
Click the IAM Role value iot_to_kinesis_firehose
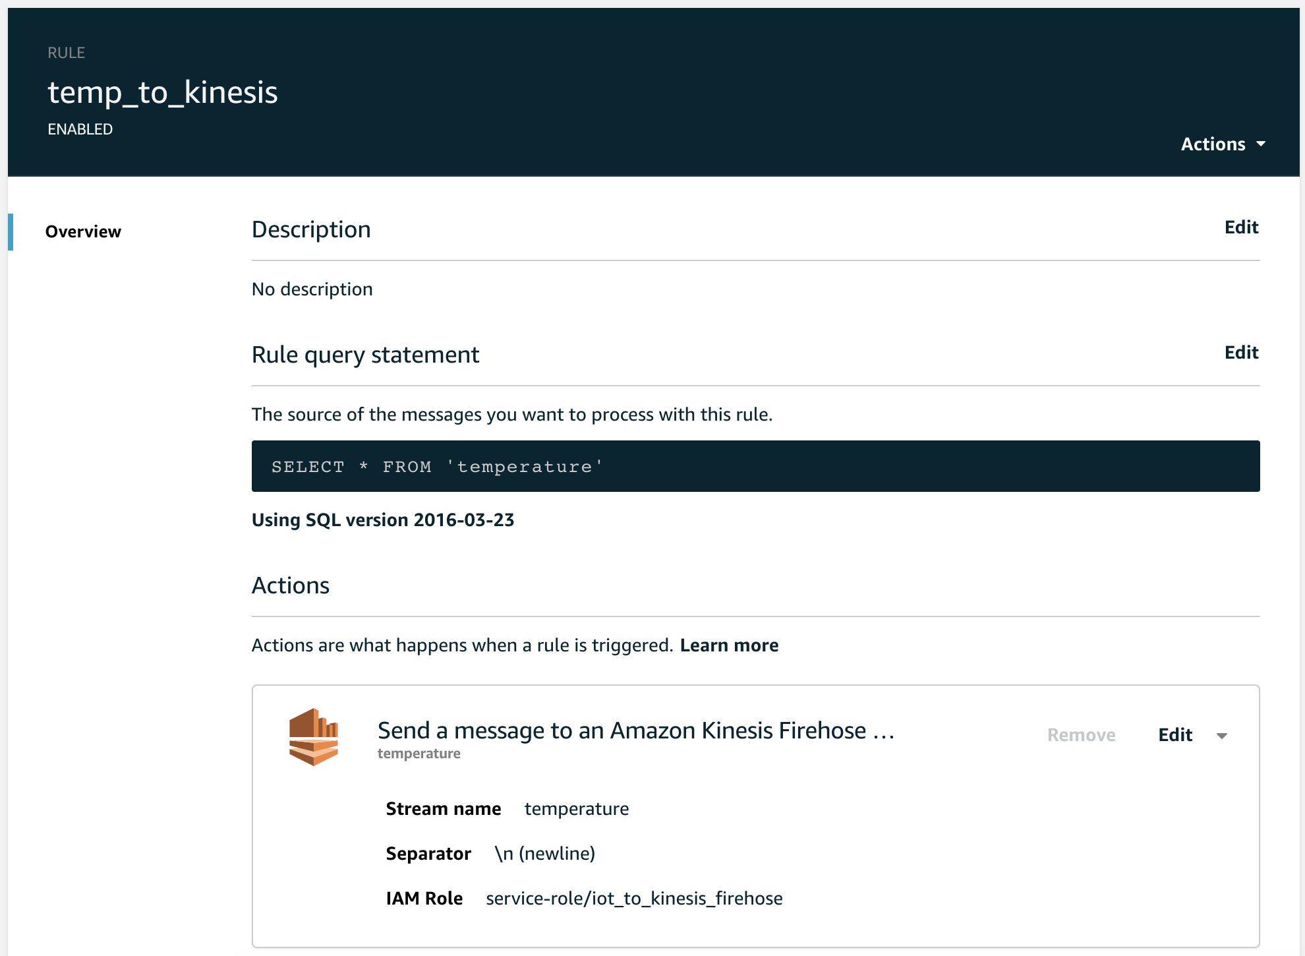point(634,899)
